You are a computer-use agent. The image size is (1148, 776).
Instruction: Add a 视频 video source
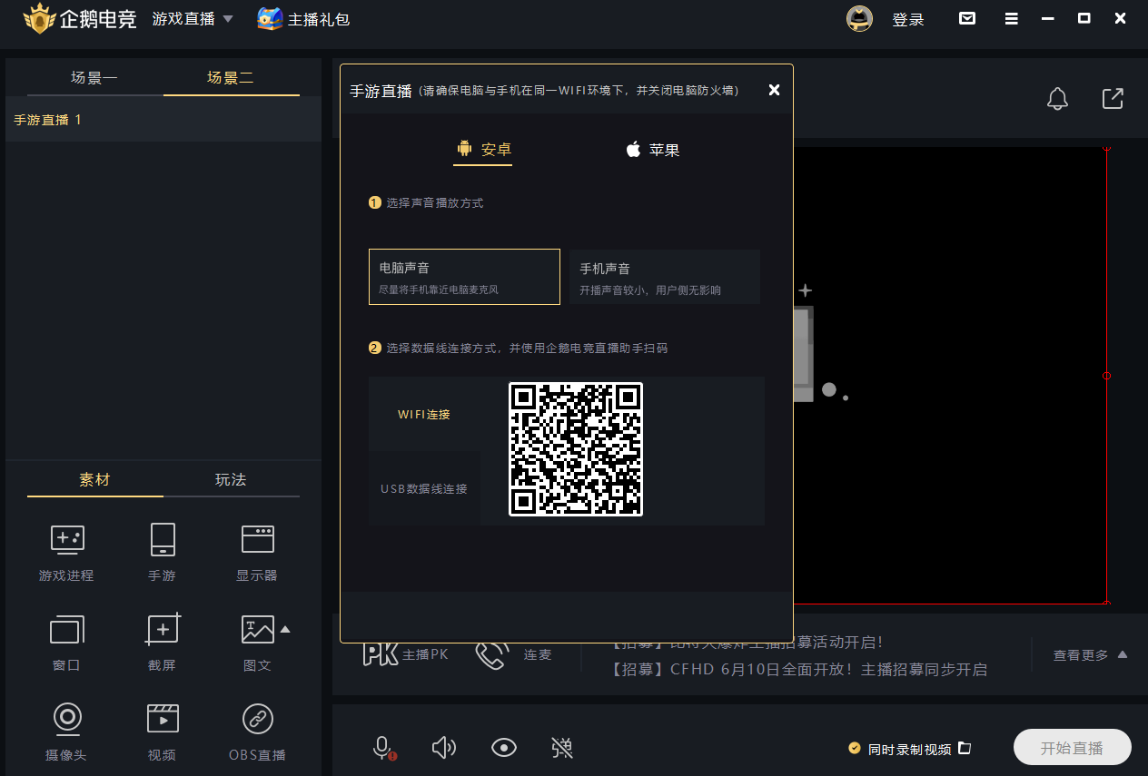(x=163, y=732)
